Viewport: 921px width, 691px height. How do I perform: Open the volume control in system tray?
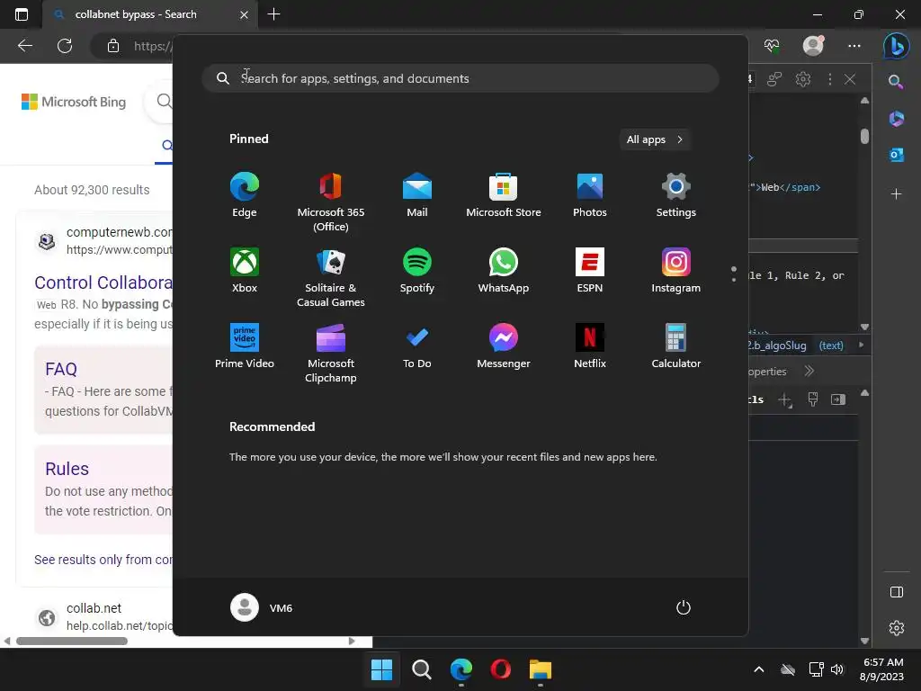point(837,669)
